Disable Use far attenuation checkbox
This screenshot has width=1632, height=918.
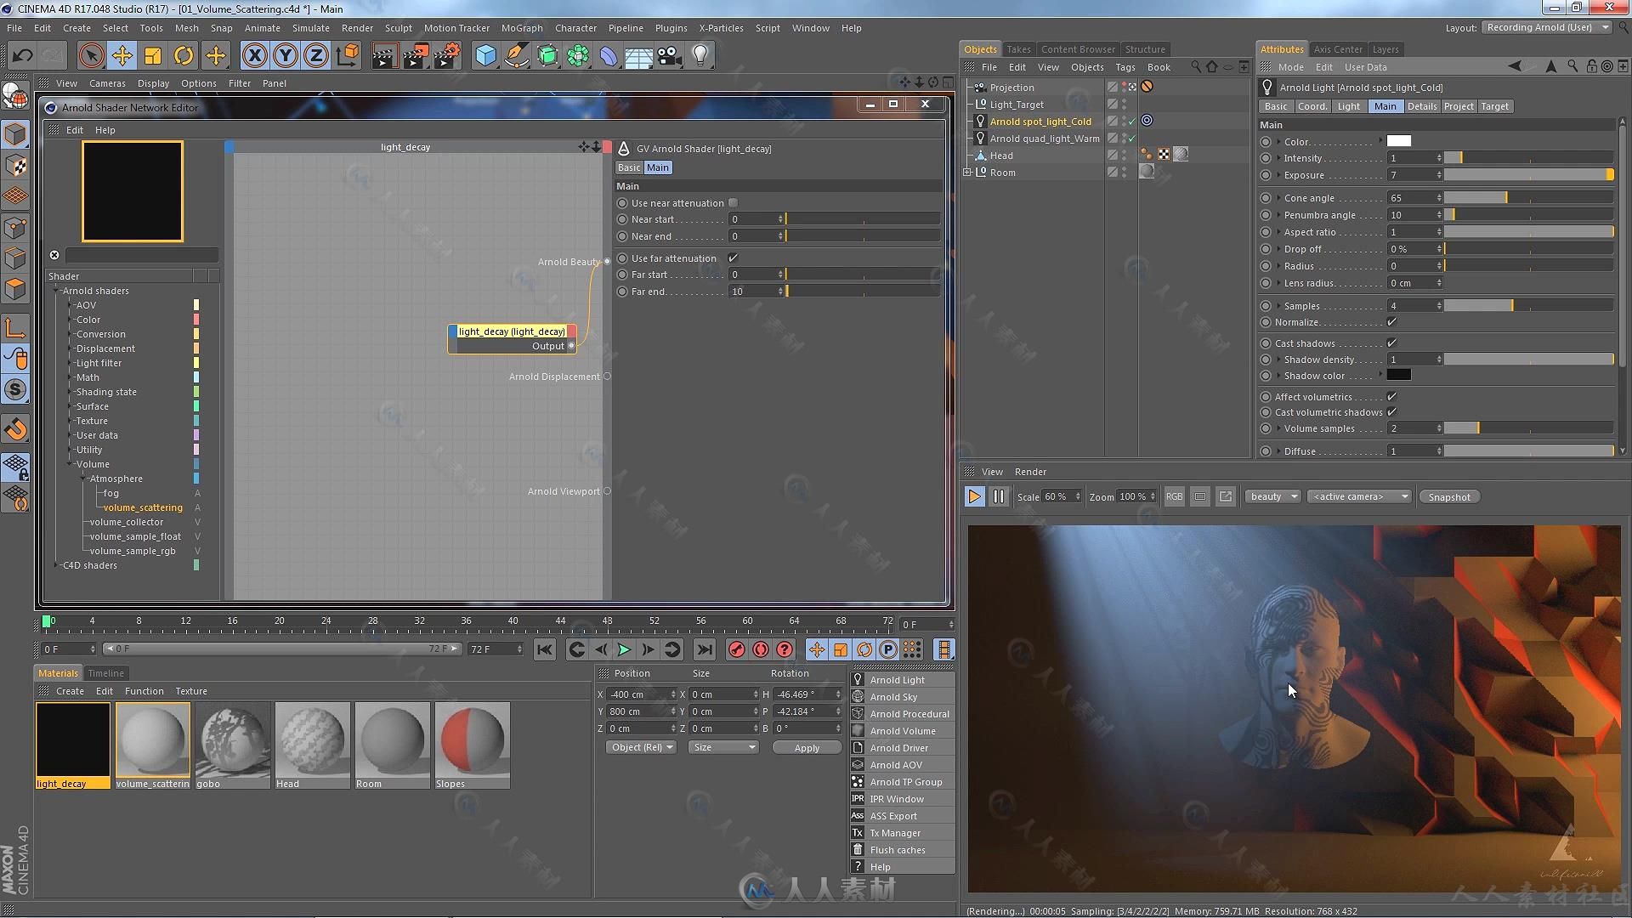[x=733, y=258]
